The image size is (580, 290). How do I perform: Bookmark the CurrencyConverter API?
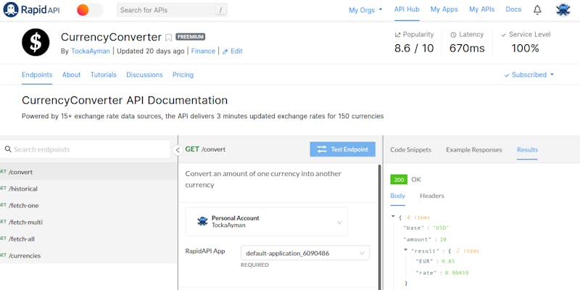click(x=169, y=38)
